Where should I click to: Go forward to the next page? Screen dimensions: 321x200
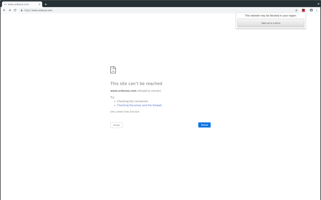tap(10, 10)
